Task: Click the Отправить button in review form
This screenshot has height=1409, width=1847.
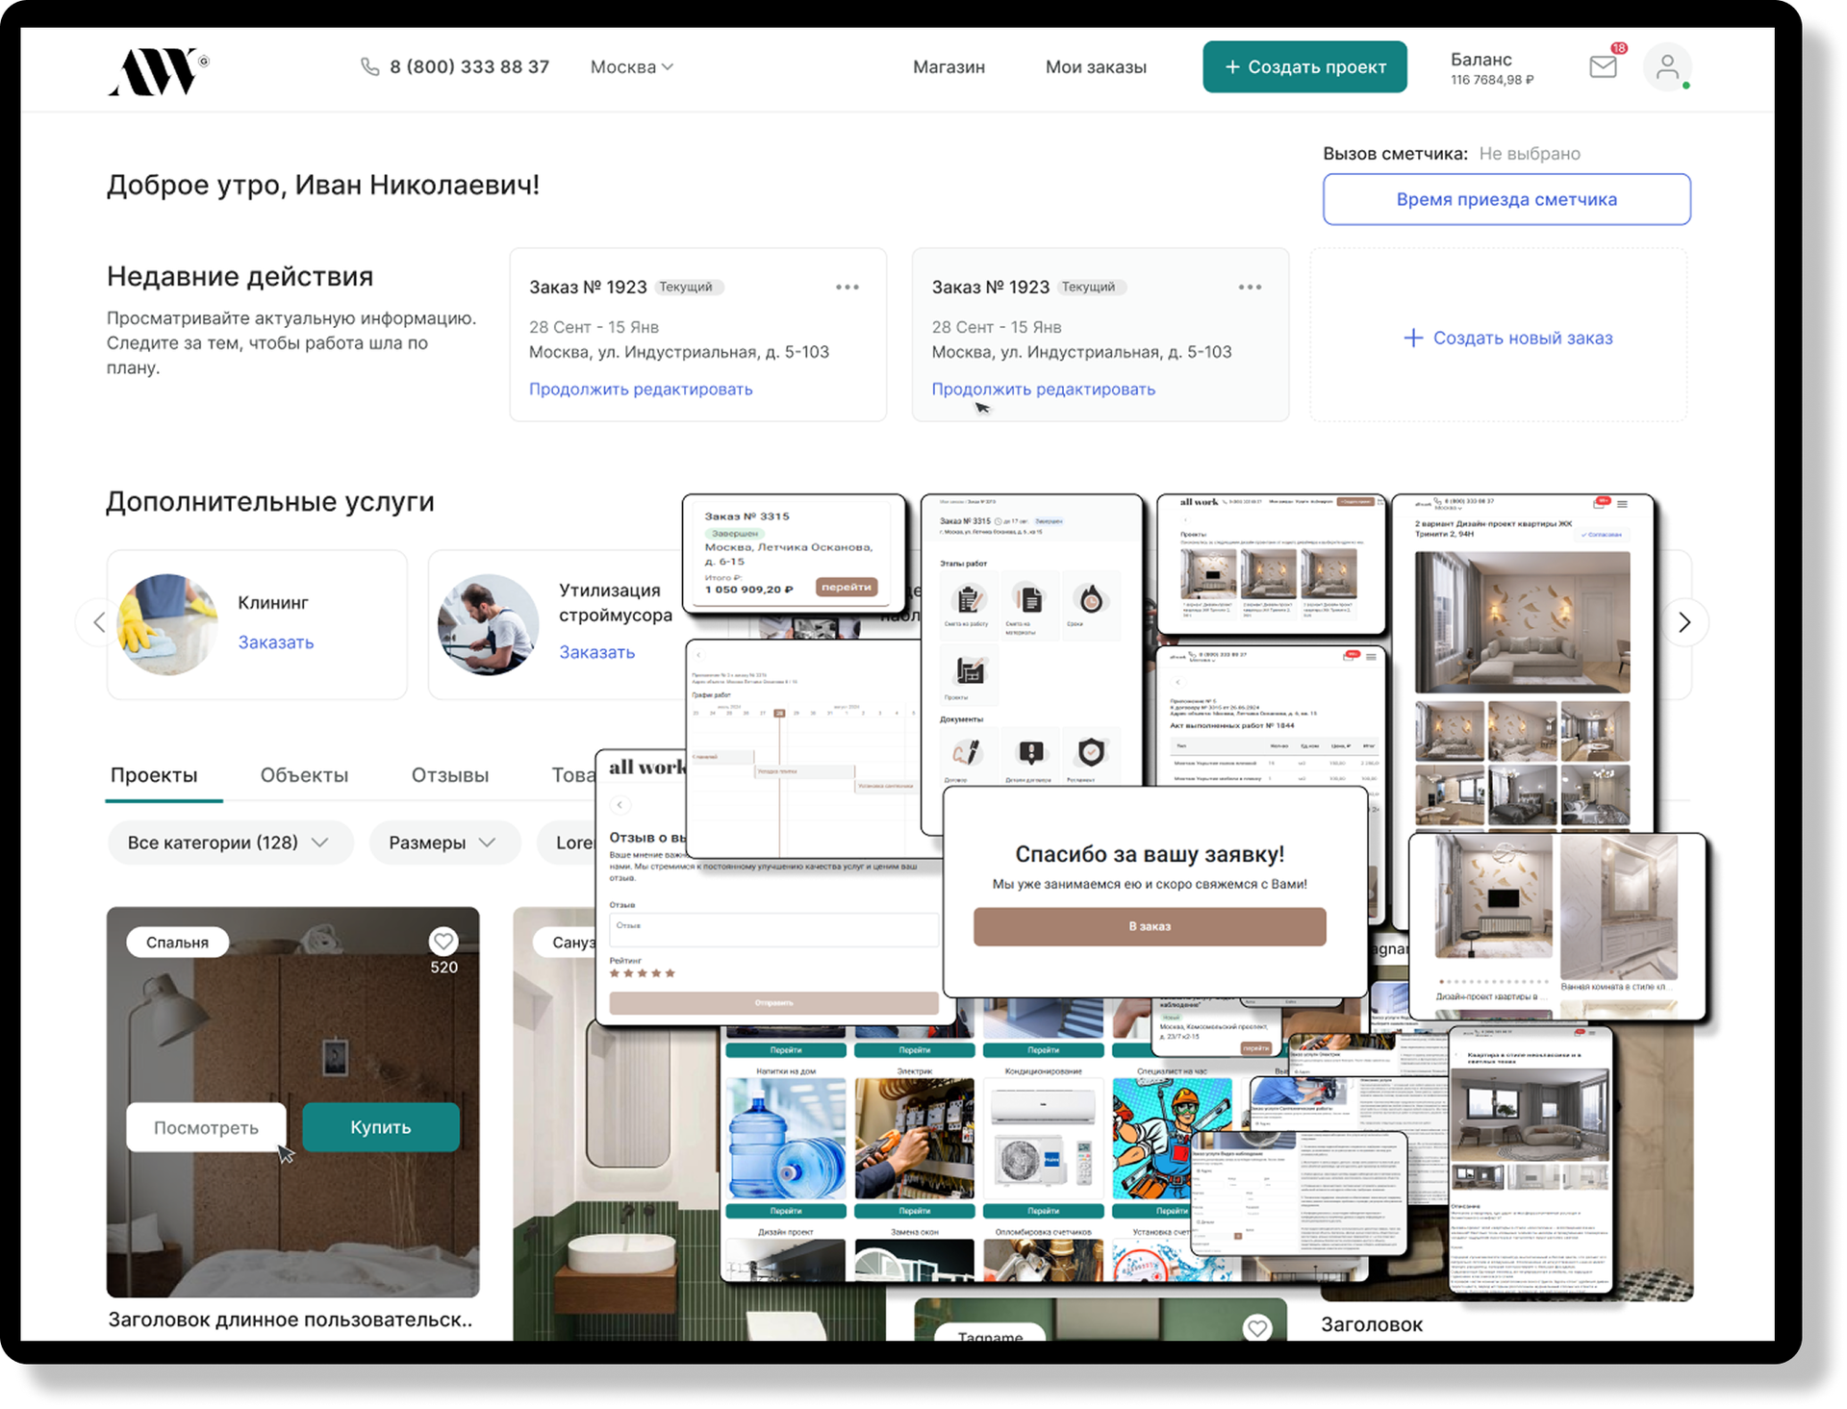Action: point(773,1003)
